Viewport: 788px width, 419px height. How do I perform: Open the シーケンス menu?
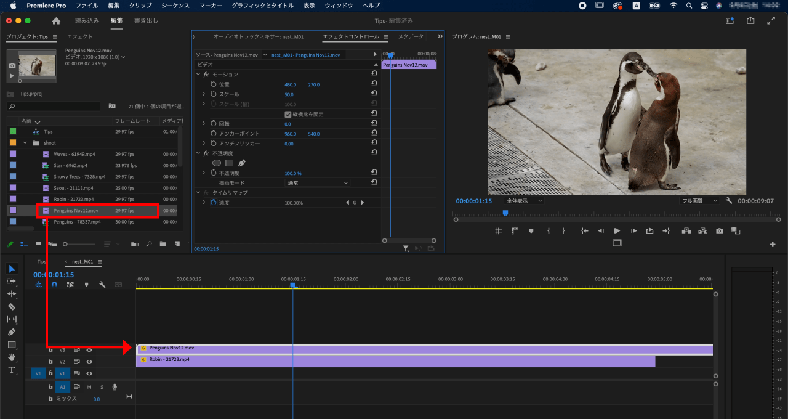(x=175, y=5)
